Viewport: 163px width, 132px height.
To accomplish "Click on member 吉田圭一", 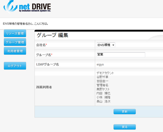I will 102,81.
